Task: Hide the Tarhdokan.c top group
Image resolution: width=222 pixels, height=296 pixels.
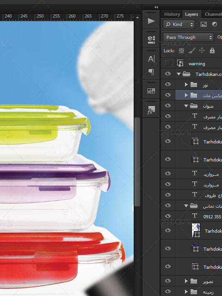Action: coord(167,74)
